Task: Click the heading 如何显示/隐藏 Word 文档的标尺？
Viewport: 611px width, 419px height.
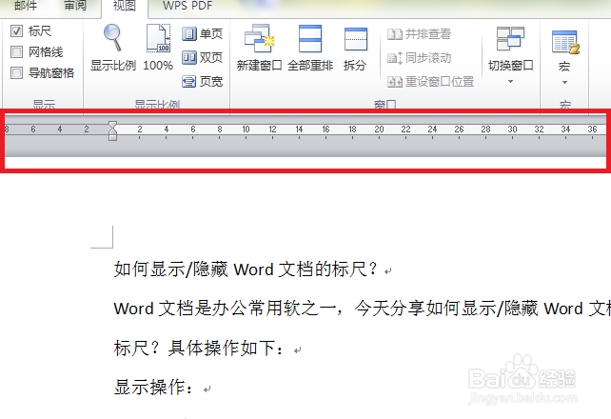Action: [246, 269]
